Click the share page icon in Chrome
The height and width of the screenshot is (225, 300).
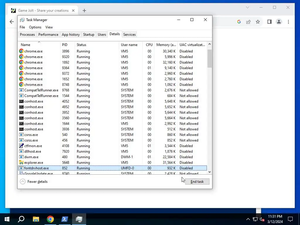(248, 22)
